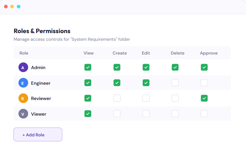
Task: Uncheck Engineer's Edit permission
Action: tap(146, 83)
